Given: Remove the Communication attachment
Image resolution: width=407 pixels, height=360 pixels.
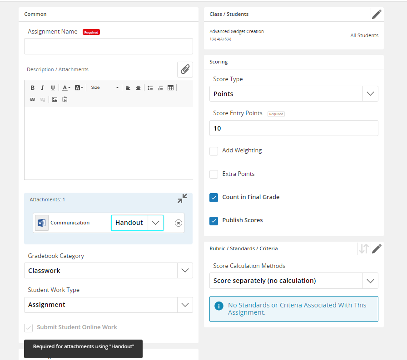Looking at the screenshot, I should point(179,223).
